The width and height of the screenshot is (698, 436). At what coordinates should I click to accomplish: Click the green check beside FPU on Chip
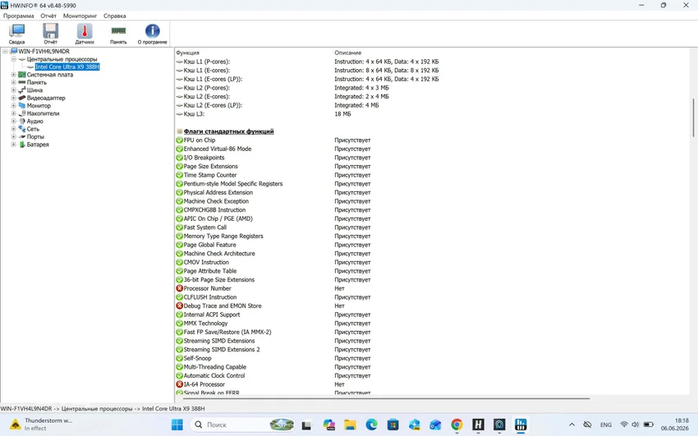coord(179,140)
